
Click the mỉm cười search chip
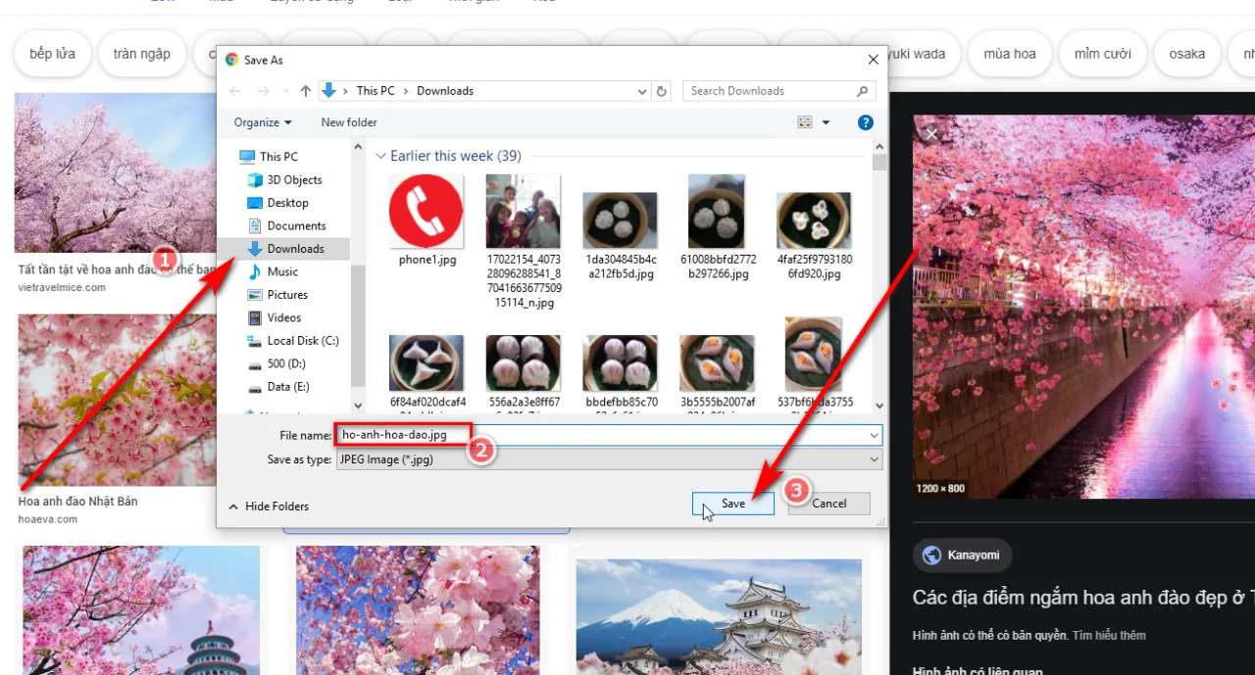[1102, 54]
